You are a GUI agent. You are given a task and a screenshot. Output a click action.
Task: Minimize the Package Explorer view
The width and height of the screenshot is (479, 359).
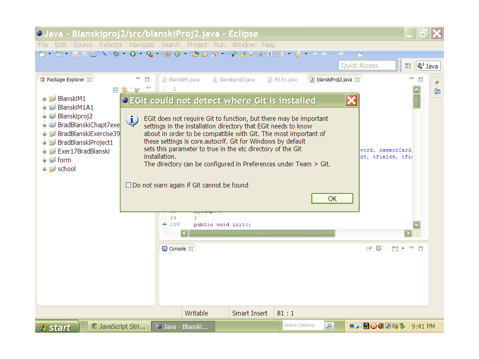138,79
